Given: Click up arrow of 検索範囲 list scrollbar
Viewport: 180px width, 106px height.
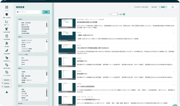Looking at the screenshot, I should (x=46, y=22).
